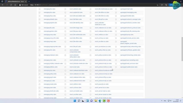Viewport: 183px width, 103px height.
Task: Open snort_exploit-kit.rules link
Action: tap(76, 12)
